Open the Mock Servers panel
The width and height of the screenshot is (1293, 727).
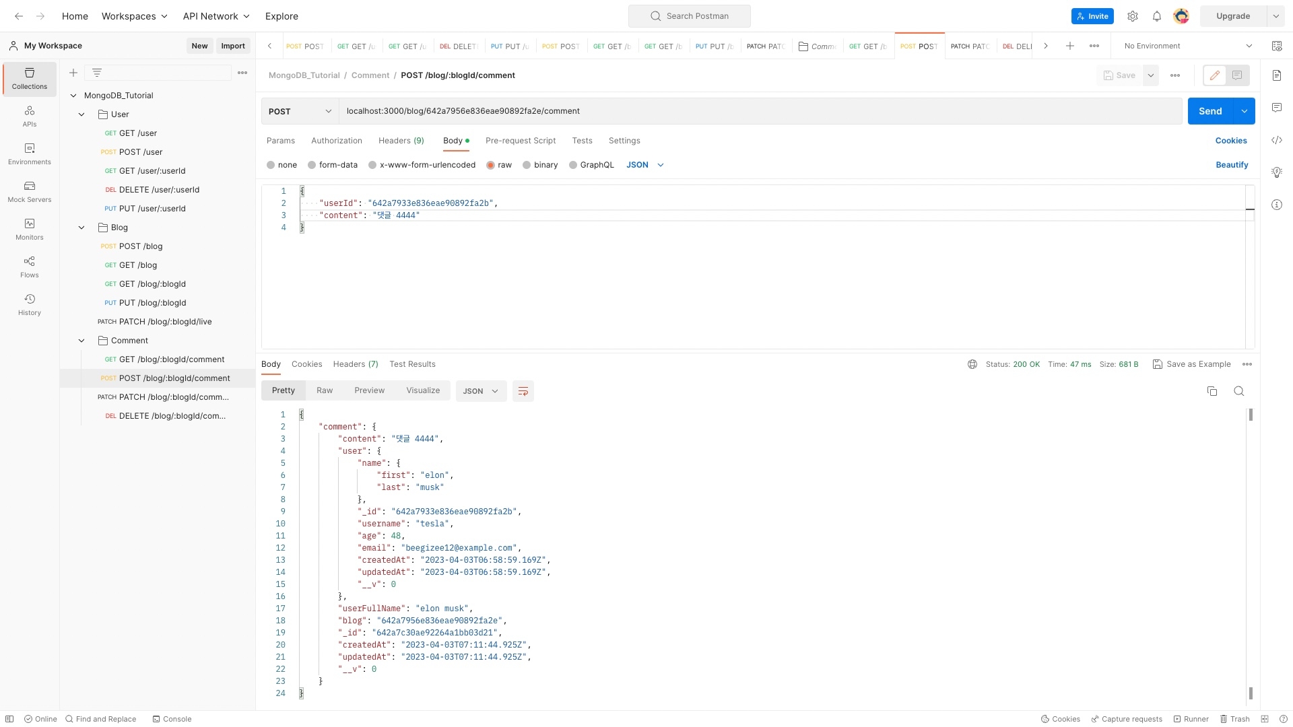coord(30,192)
